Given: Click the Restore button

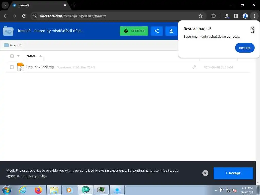Looking at the screenshot, I should click(x=245, y=48).
